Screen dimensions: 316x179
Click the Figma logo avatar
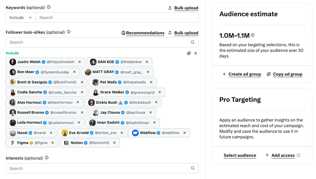click(x=13, y=143)
